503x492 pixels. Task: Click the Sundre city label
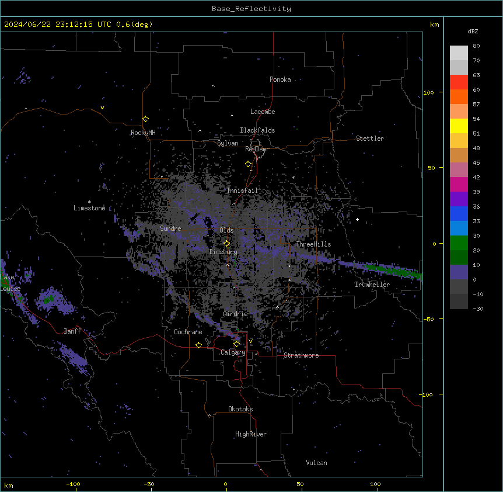170,228
